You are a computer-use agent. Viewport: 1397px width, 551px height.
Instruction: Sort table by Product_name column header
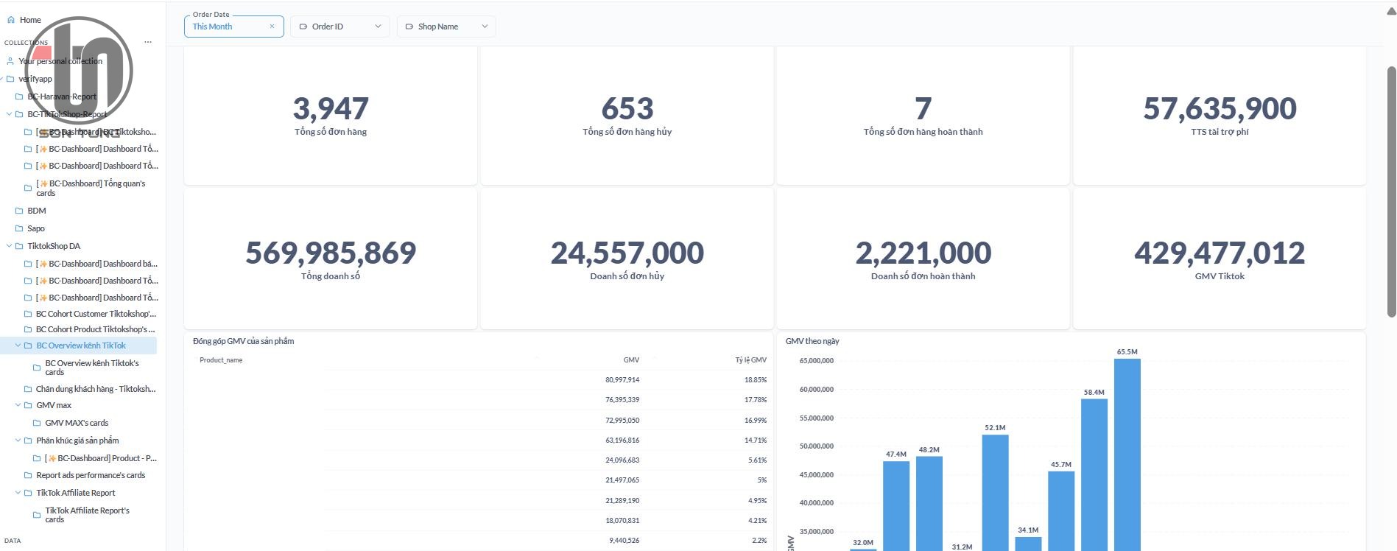click(221, 360)
